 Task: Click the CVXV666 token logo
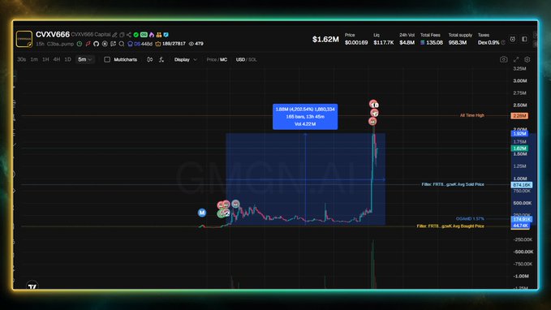tap(24, 39)
